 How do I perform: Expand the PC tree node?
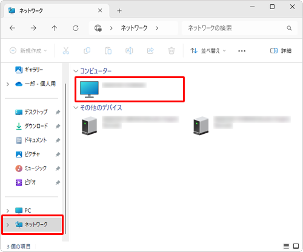coord(8,211)
